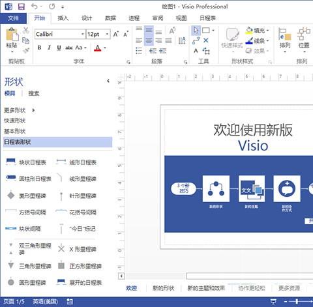Toggle align text middle vertically
The height and width of the screenshot is (307, 313).
click(149, 30)
